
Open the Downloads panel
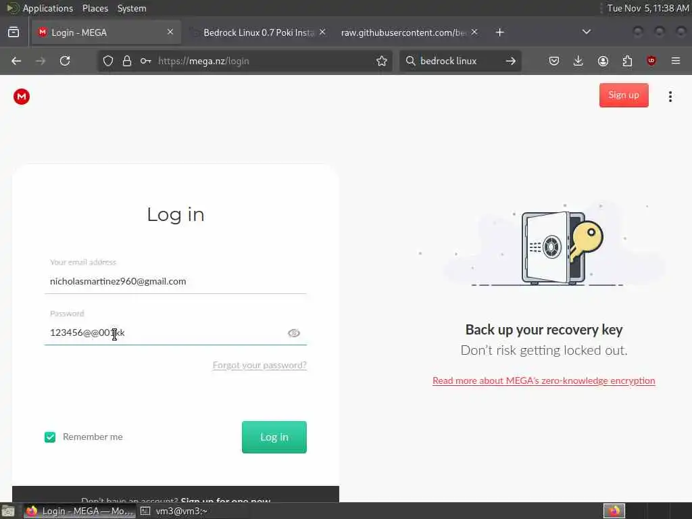click(x=578, y=61)
